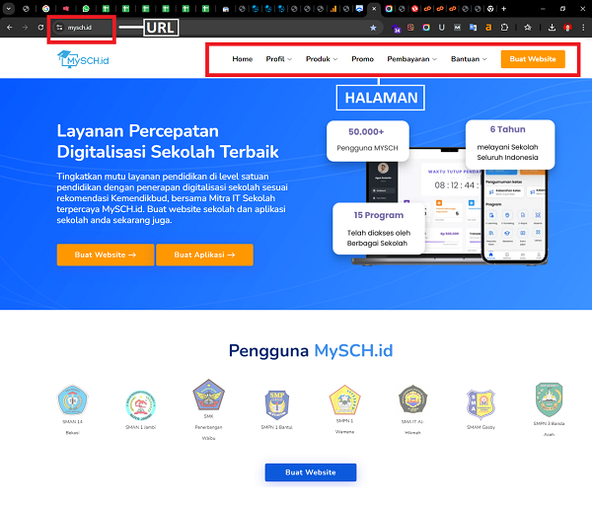
Task: Click the 'Pengguna MySCH.id' heading
Action: (x=311, y=350)
